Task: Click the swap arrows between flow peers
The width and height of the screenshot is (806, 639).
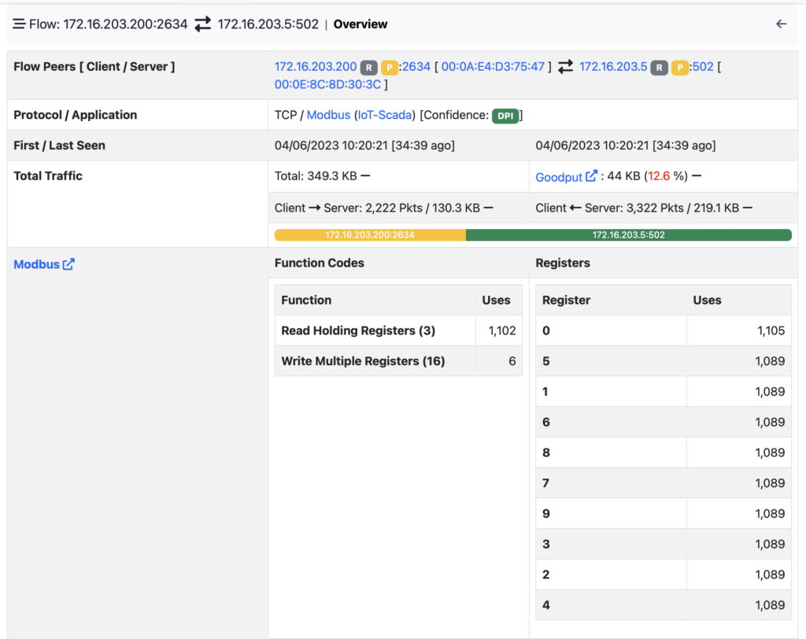Action: click(565, 67)
